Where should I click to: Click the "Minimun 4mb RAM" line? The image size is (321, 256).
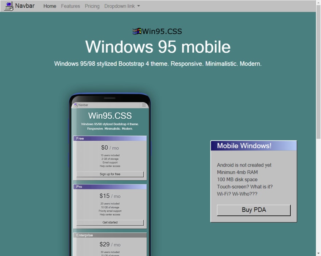[x=237, y=172]
